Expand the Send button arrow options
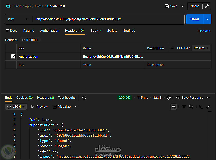216x160 pixels. (207, 19)
